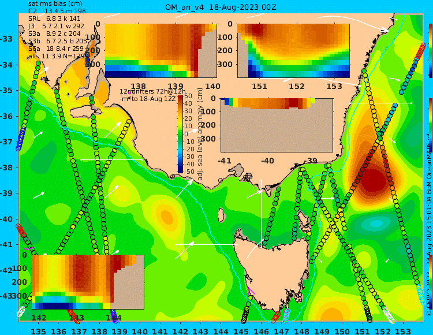
Task: Click the central sea level anomaly color bar
Action: (x=180, y=134)
